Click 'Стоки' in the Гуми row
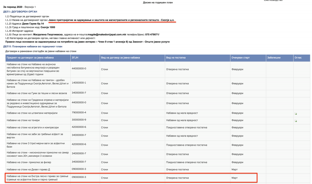The image size is (312, 184). click(x=105, y=93)
